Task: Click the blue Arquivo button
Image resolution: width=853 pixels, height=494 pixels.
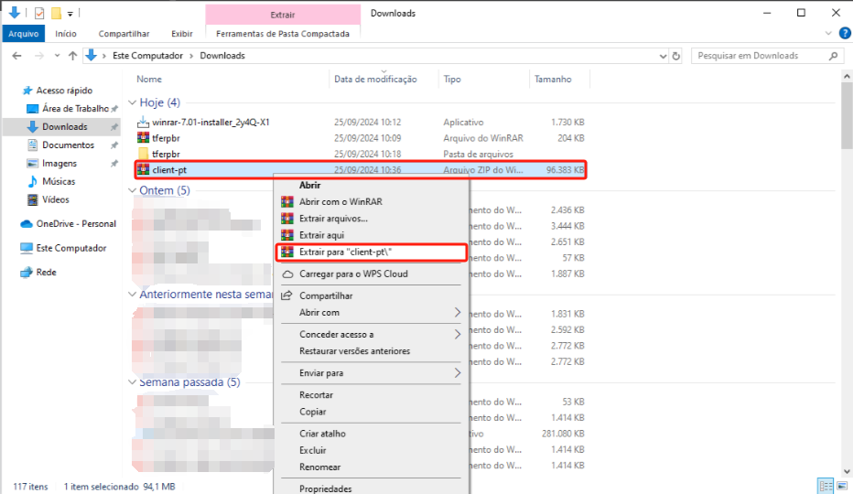Action: click(x=23, y=34)
